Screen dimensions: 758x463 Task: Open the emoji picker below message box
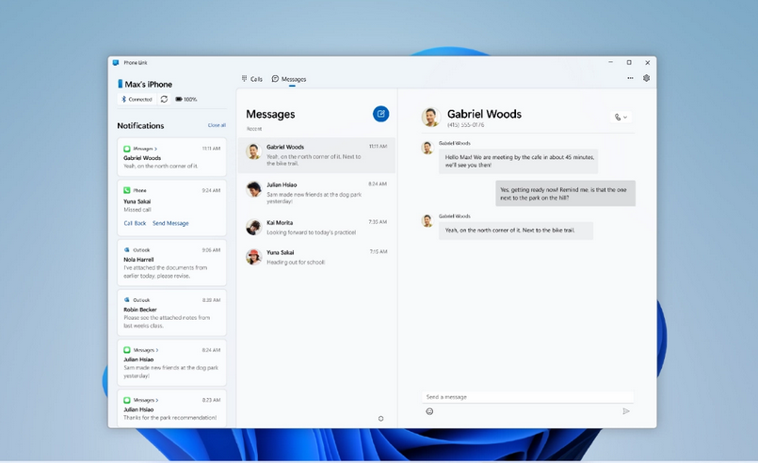[x=429, y=411]
